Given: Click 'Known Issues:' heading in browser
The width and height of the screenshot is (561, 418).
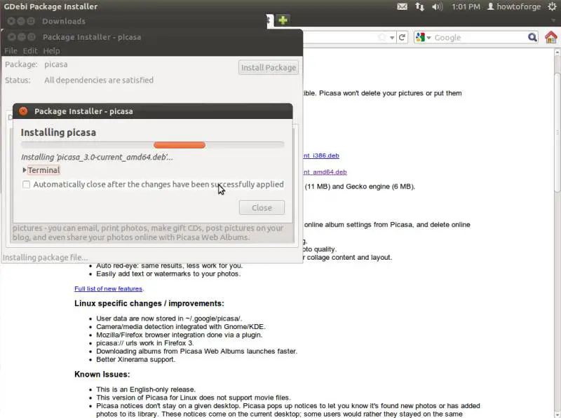Looking at the screenshot, I should pos(102,375).
